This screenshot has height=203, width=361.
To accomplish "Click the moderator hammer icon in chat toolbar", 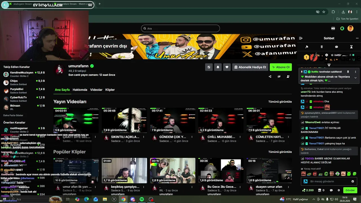I will point(307,47).
